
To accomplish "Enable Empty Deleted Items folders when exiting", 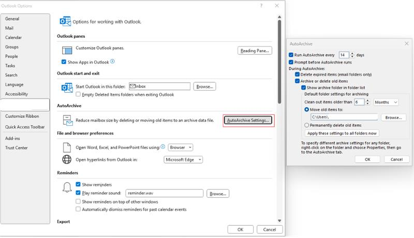I will (78, 94).
